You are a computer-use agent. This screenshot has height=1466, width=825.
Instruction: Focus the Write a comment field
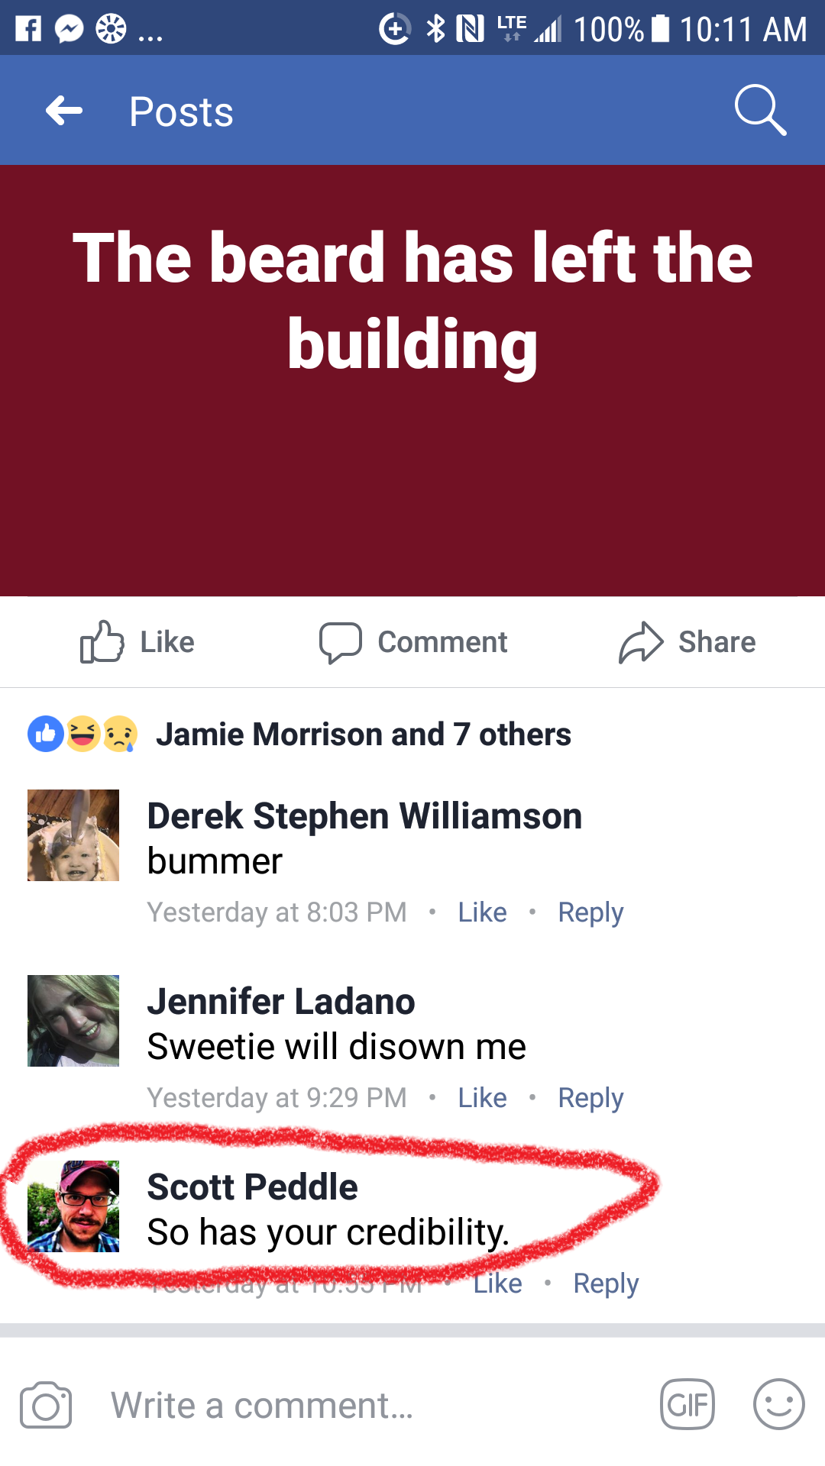(374, 1405)
